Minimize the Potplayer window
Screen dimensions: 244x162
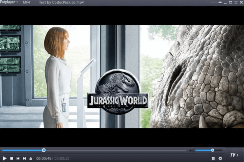tap(225, 3)
